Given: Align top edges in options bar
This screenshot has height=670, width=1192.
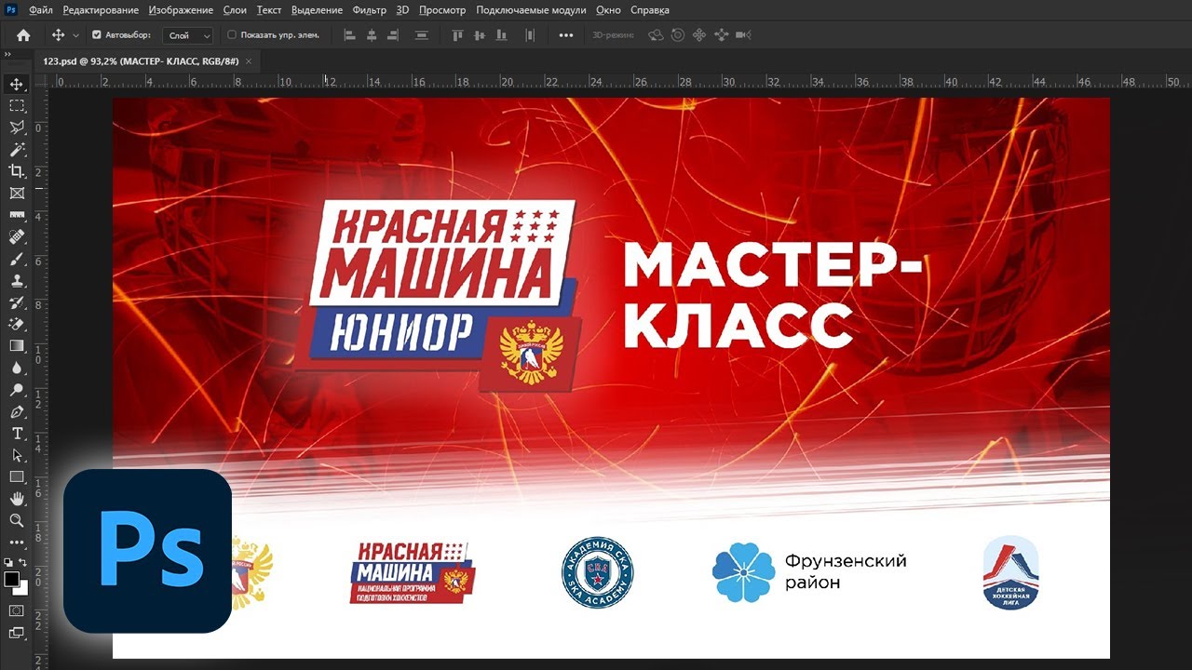Looking at the screenshot, I should (x=457, y=35).
